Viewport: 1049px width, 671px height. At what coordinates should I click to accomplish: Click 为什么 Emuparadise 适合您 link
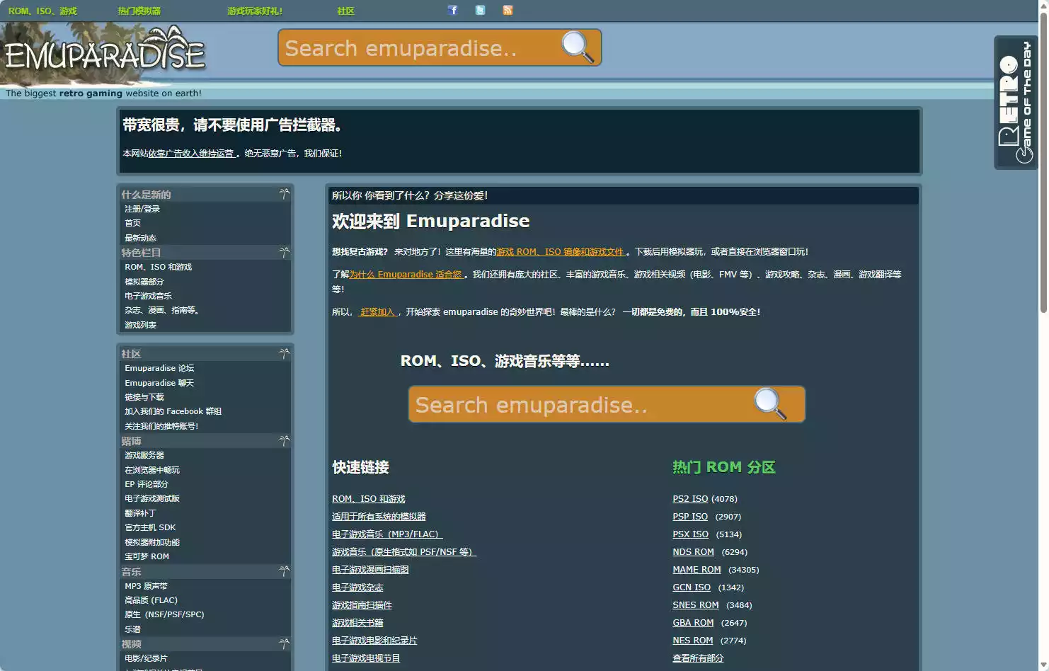click(x=406, y=274)
